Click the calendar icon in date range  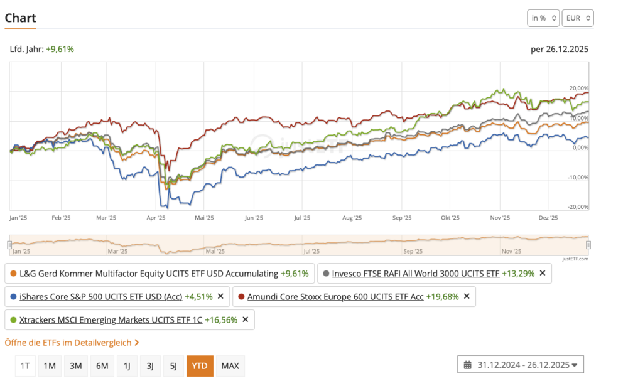(x=468, y=365)
